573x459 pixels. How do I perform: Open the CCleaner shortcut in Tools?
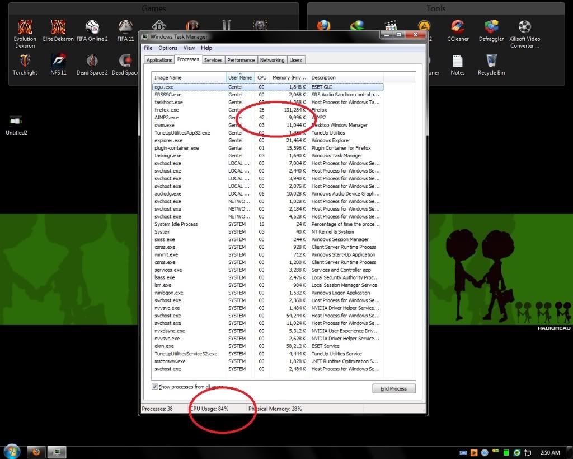(458, 30)
